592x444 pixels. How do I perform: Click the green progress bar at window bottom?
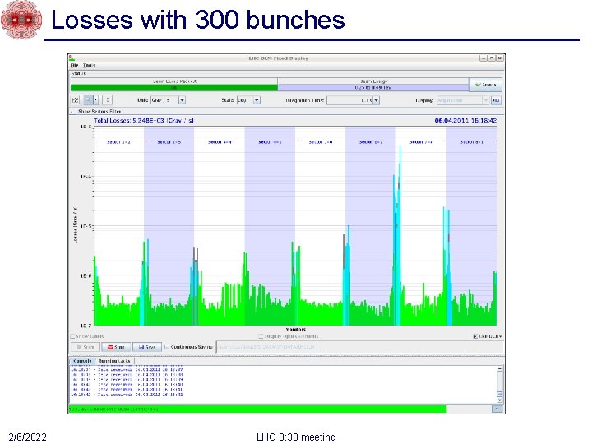tap(257, 409)
